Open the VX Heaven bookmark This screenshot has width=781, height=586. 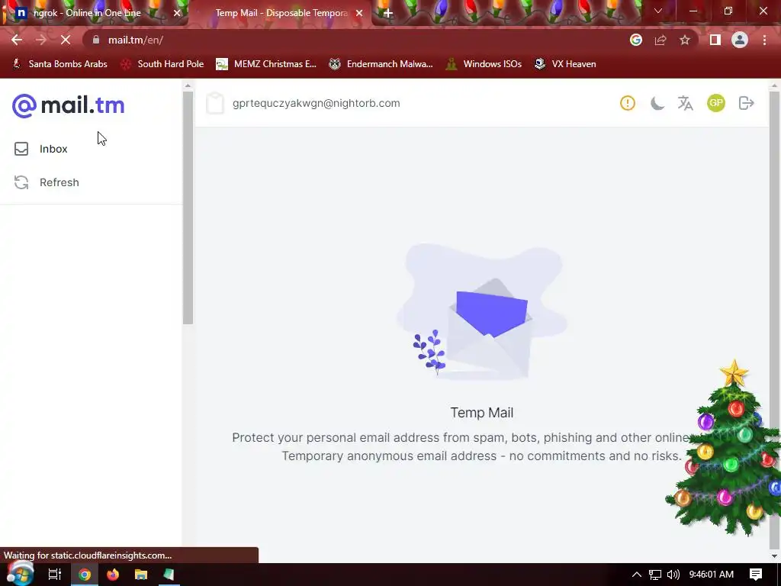pyautogui.click(x=565, y=64)
